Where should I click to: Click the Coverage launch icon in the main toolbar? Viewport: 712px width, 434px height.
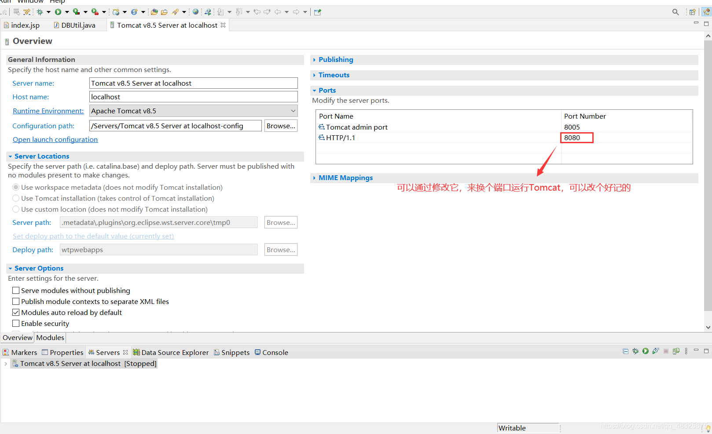(76, 12)
